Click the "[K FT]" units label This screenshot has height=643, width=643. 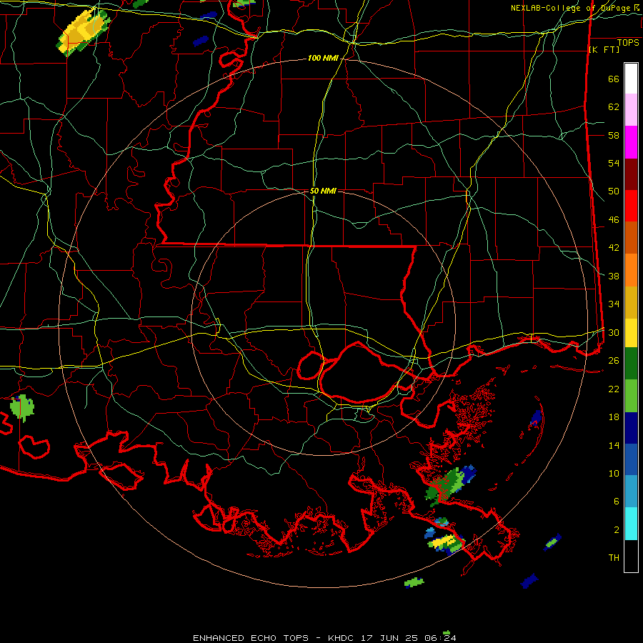(604, 49)
